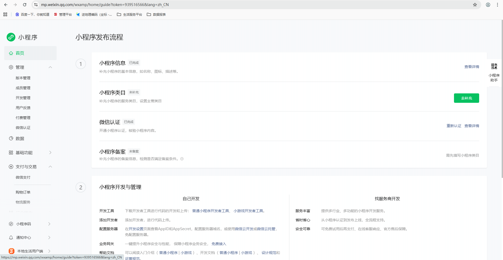
Task: Open 小游戏开发者工具 download link
Action: click(x=248, y=211)
